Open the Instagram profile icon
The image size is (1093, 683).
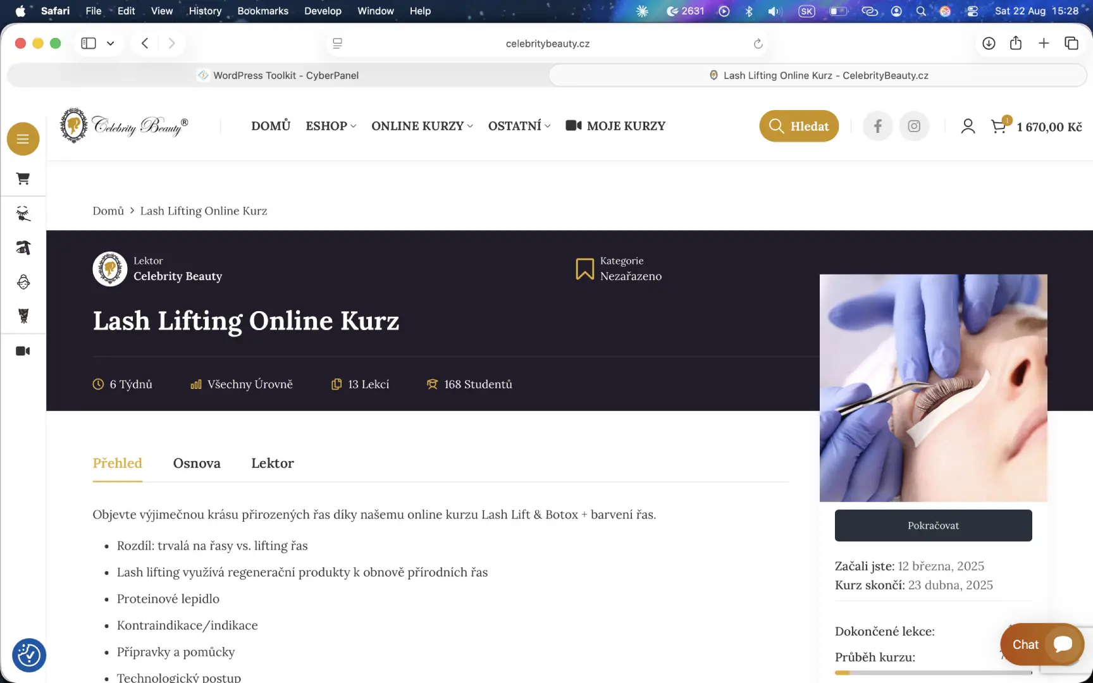(914, 126)
